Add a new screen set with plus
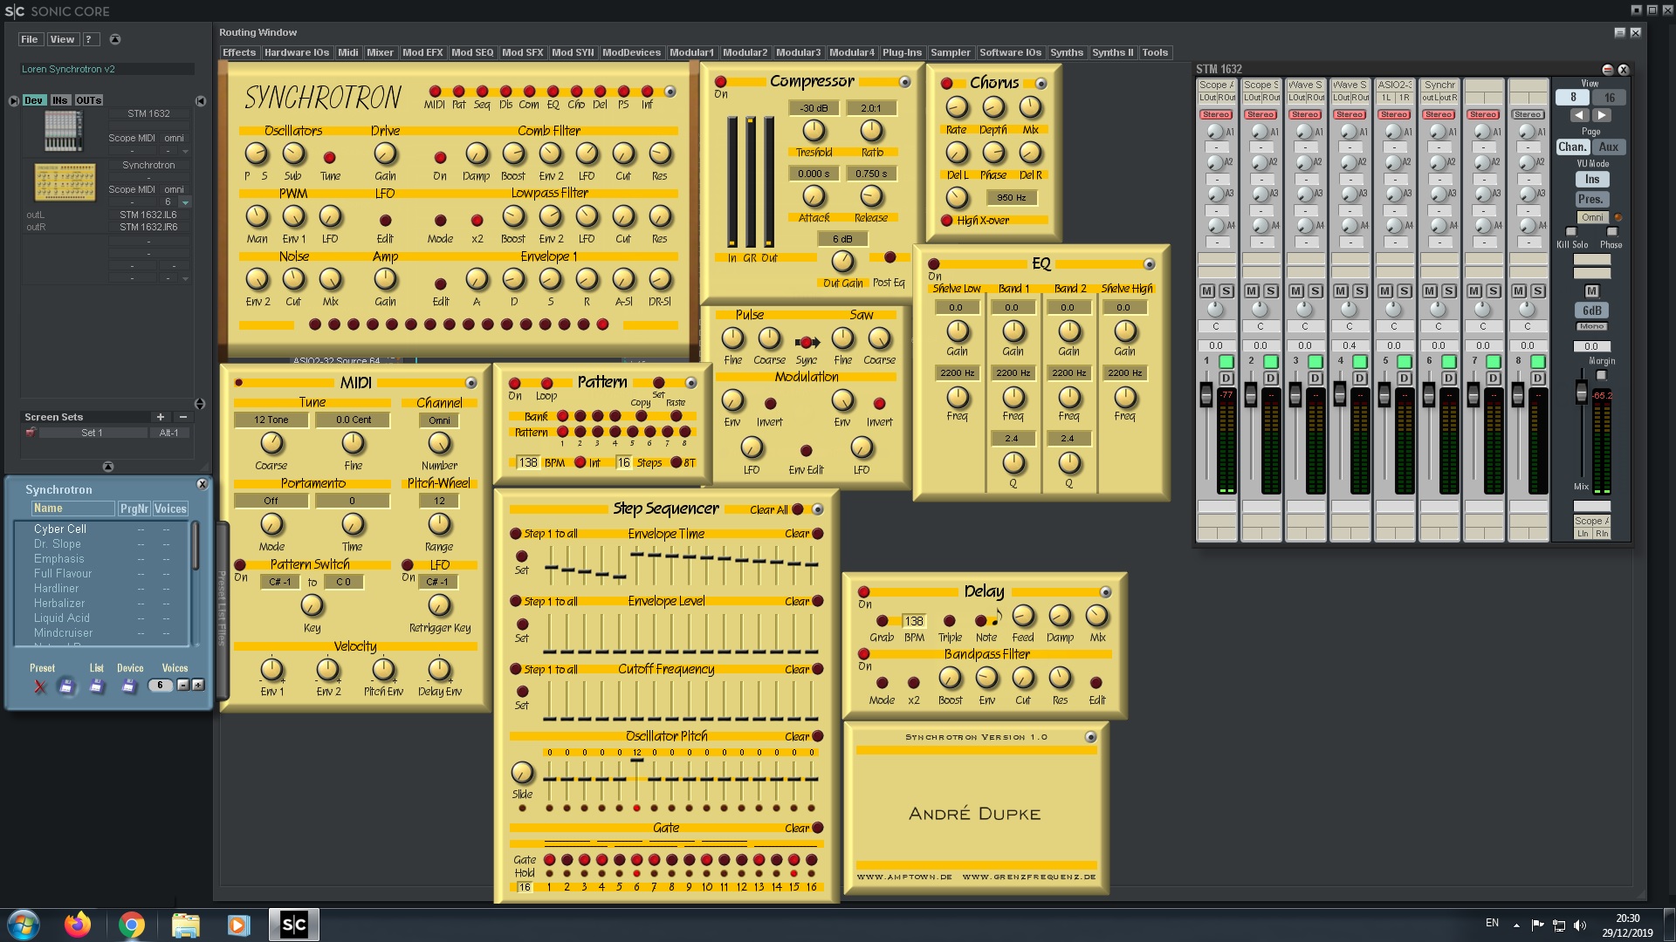Screen dimensions: 1676x942 [x=160, y=417]
